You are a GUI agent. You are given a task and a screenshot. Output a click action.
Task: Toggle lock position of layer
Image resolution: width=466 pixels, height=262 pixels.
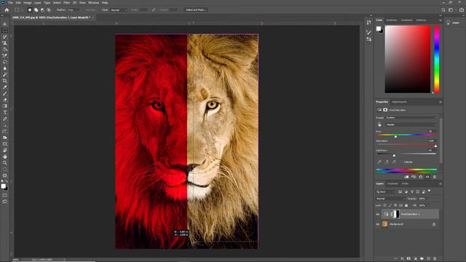395,205
